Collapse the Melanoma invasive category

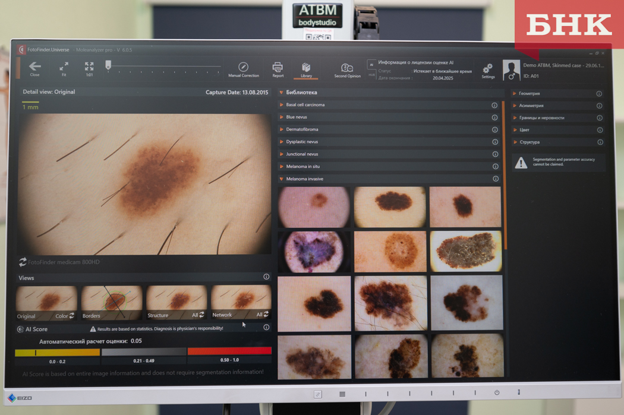[282, 179]
